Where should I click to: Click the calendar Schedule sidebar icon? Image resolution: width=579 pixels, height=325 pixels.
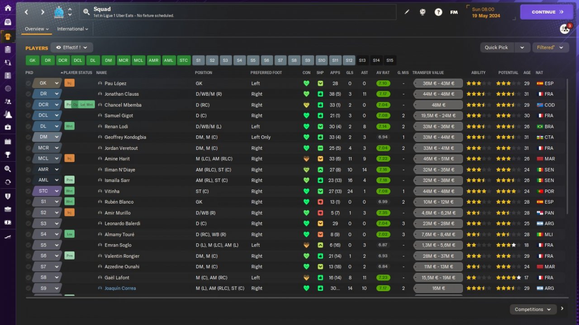[x=8, y=142]
